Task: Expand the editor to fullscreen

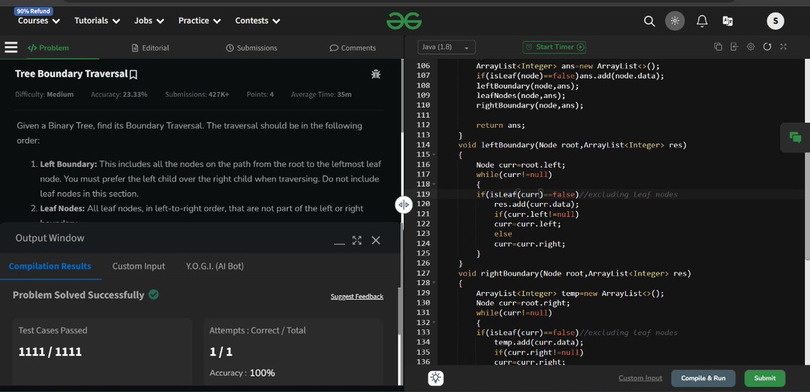Action: point(783,47)
